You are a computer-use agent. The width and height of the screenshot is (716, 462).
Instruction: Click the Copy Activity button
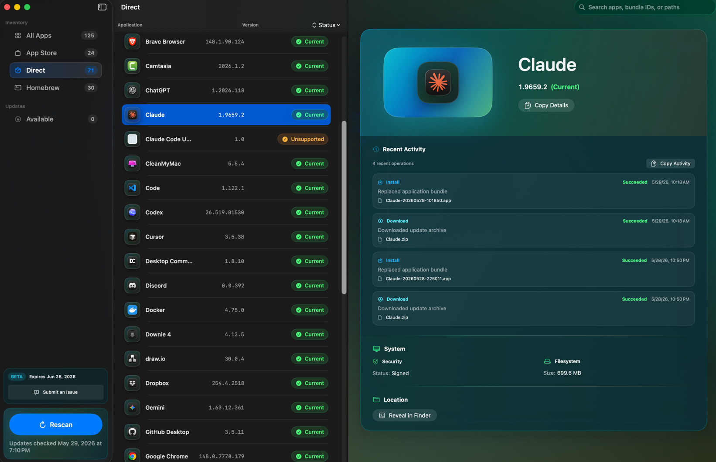click(671, 163)
